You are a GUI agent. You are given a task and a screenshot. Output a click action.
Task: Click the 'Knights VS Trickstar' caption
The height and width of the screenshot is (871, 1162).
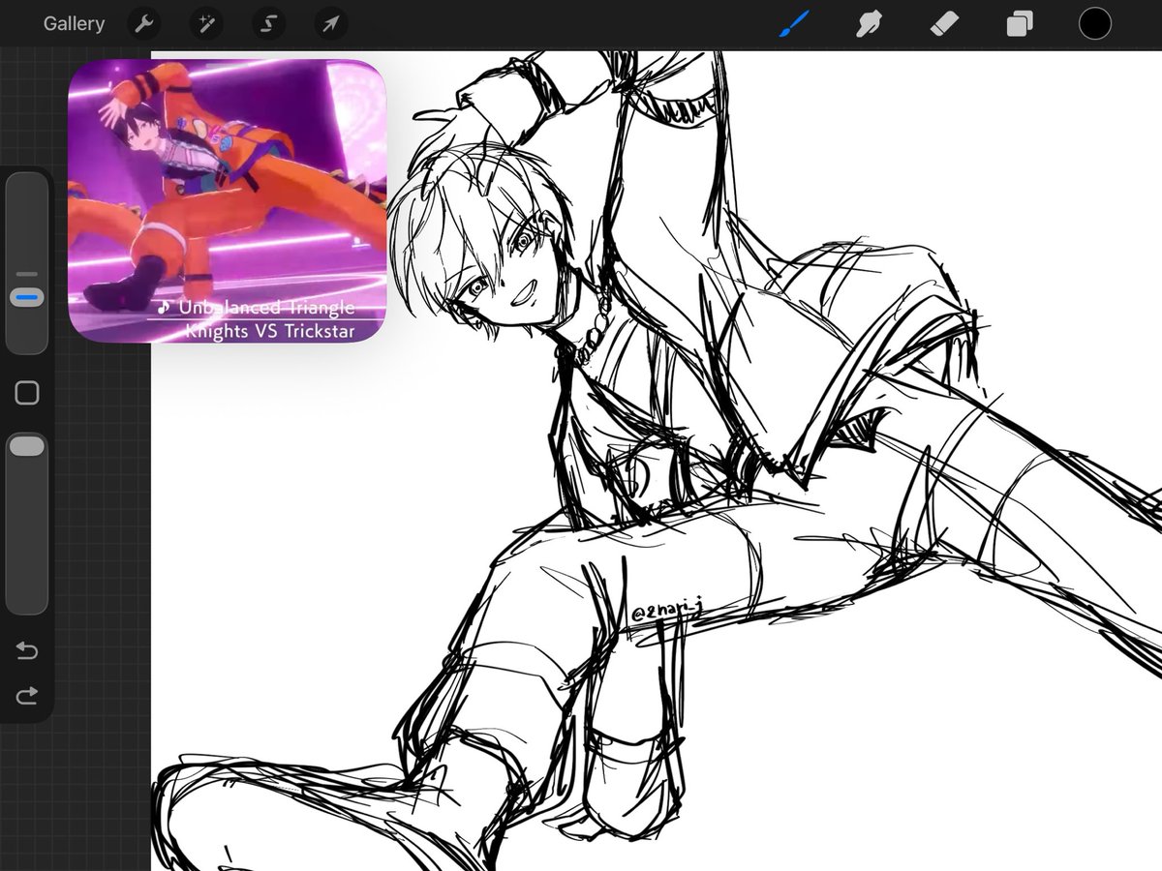pos(270,331)
